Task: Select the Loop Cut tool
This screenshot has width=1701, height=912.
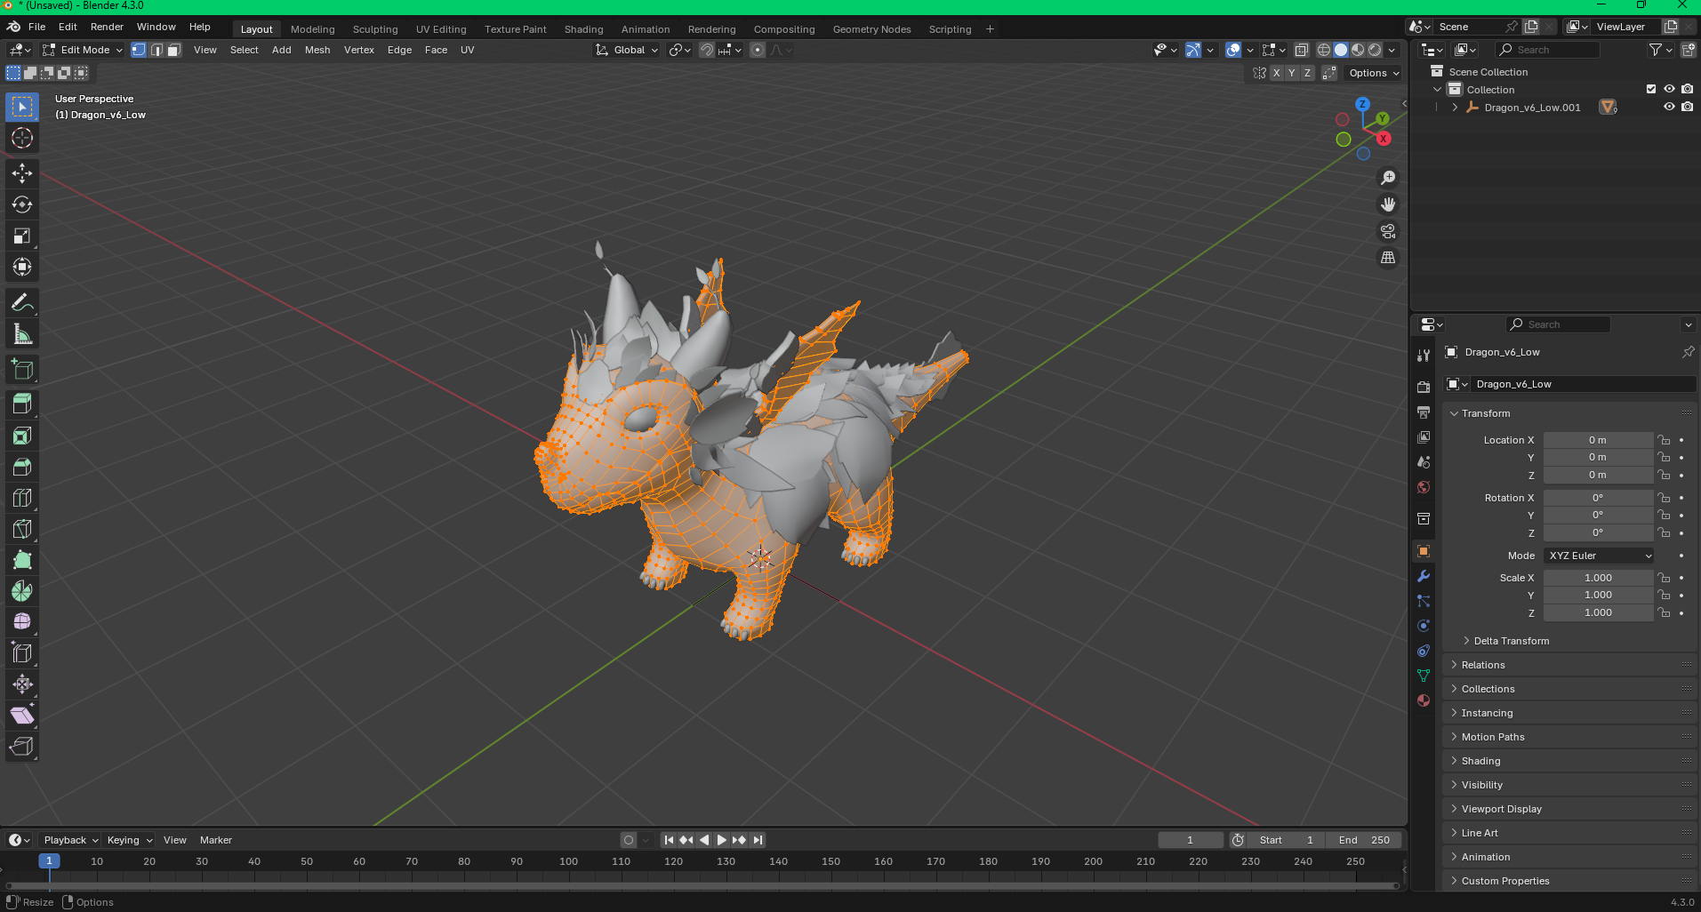Action: point(22,498)
